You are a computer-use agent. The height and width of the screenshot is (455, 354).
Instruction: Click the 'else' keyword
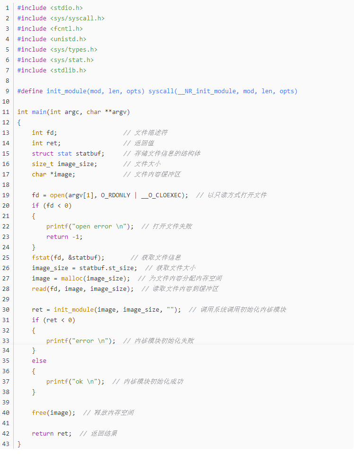tap(39, 361)
